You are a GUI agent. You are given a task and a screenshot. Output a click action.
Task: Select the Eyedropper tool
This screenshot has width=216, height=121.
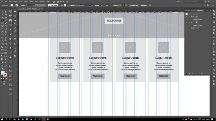(2, 41)
